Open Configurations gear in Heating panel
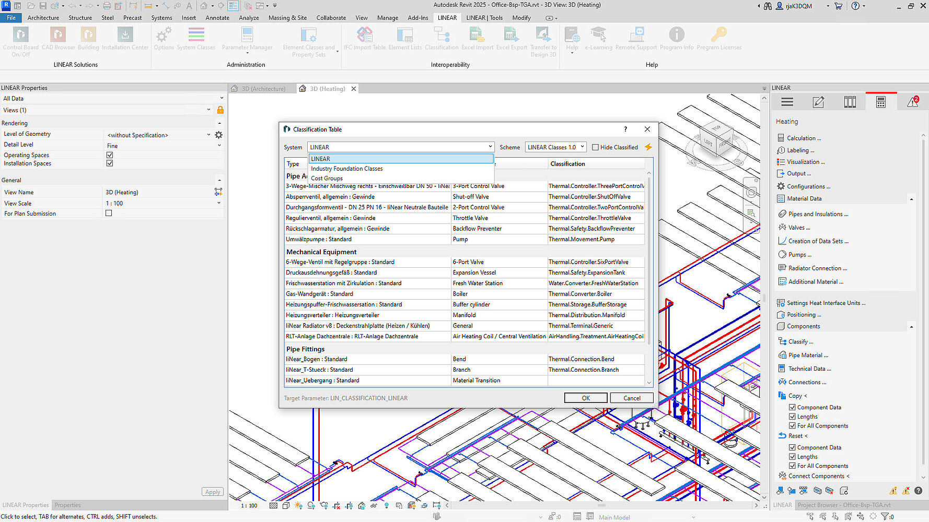 (781, 186)
